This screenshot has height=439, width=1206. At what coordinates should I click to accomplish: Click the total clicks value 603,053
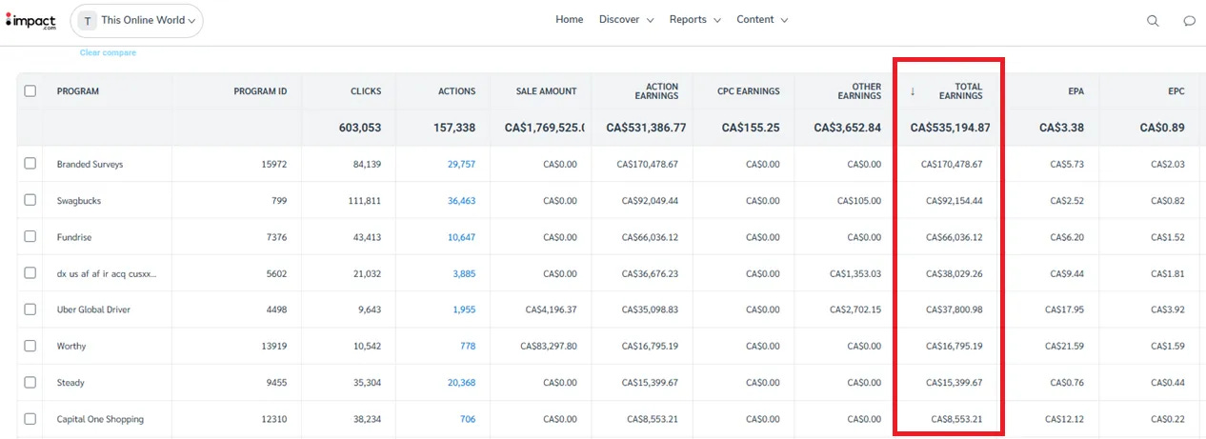[x=360, y=128]
